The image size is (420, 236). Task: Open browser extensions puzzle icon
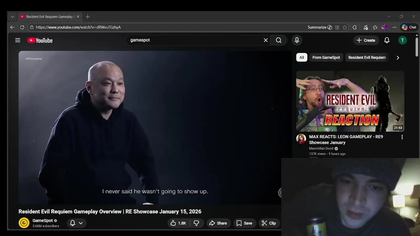[x=355, y=27]
